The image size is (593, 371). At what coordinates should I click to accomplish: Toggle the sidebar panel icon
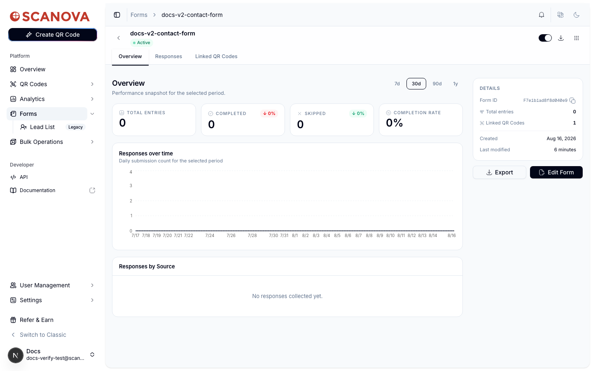(117, 15)
